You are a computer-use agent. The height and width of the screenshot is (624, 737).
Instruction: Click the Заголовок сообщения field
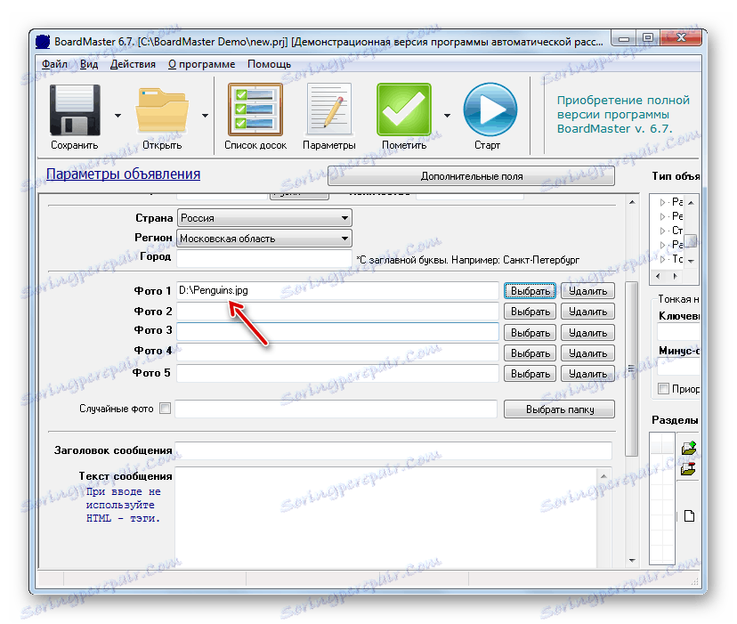coord(393,450)
